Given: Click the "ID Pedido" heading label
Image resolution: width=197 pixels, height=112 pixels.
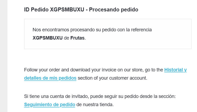Looking at the screenshot, I should [x=36, y=10].
